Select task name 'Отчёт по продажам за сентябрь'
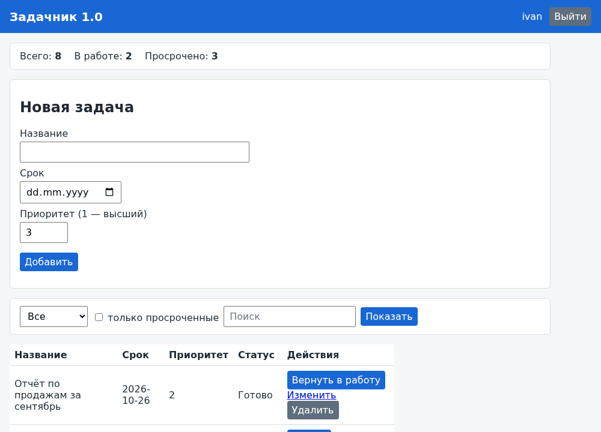 point(48,395)
